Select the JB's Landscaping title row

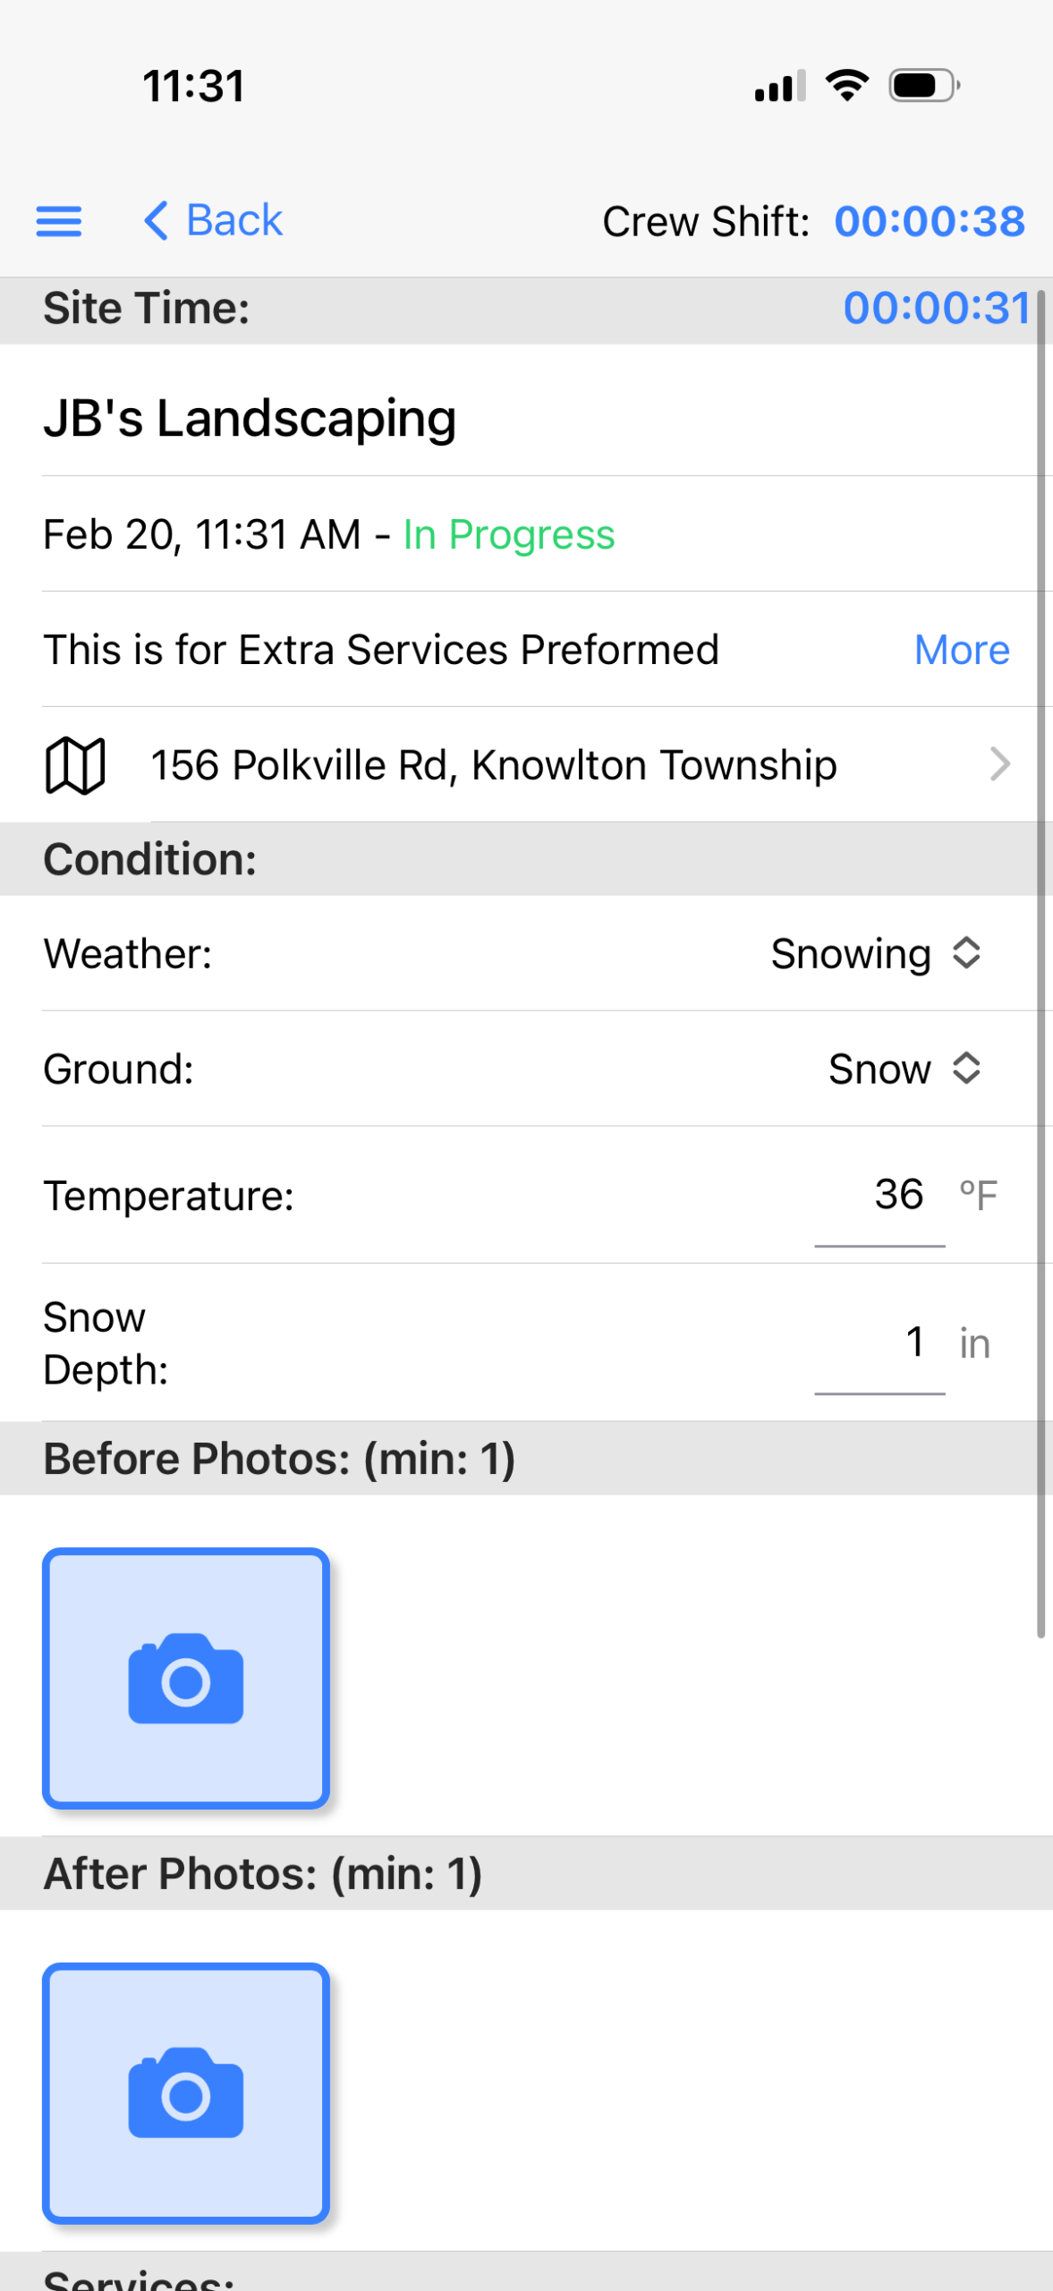251,419
